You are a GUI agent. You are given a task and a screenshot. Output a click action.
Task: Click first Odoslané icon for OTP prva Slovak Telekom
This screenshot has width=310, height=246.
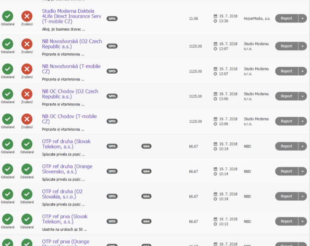(8, 219)
